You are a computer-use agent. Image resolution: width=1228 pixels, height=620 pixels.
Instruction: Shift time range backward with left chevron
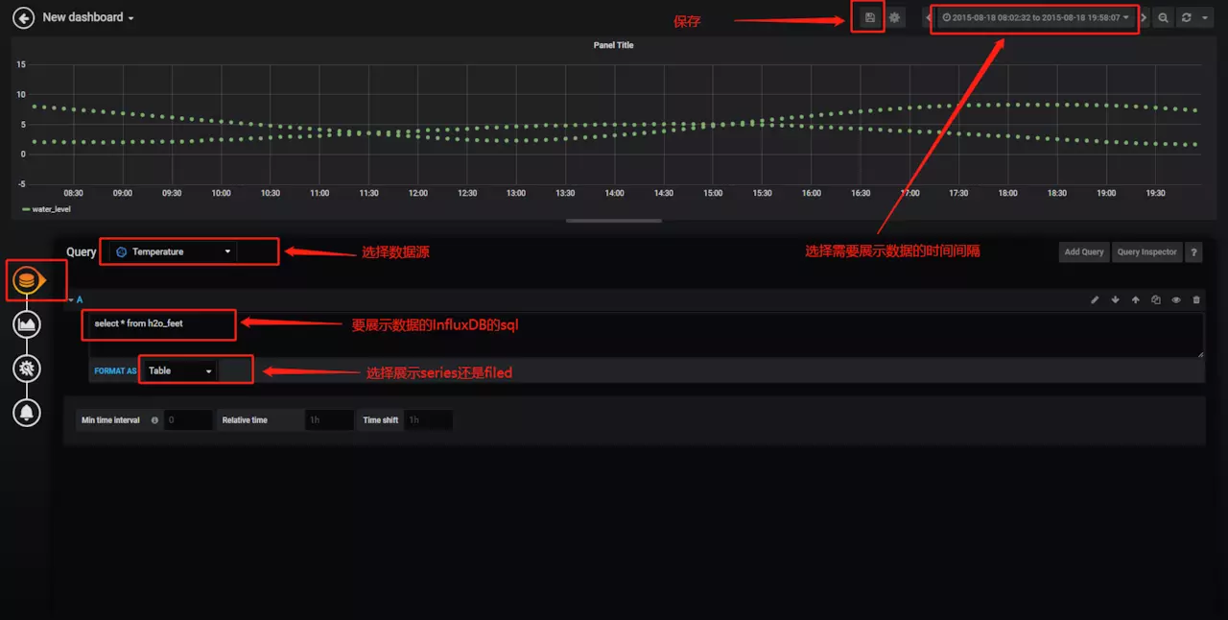[x=928, y=17]
